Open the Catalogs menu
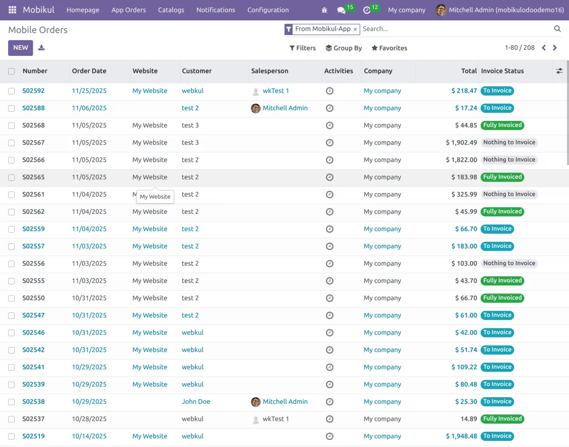 171,10
